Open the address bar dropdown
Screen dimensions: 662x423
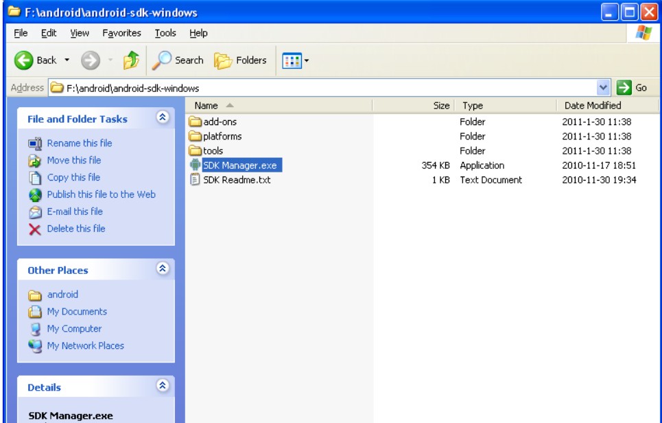pos(603,88)
